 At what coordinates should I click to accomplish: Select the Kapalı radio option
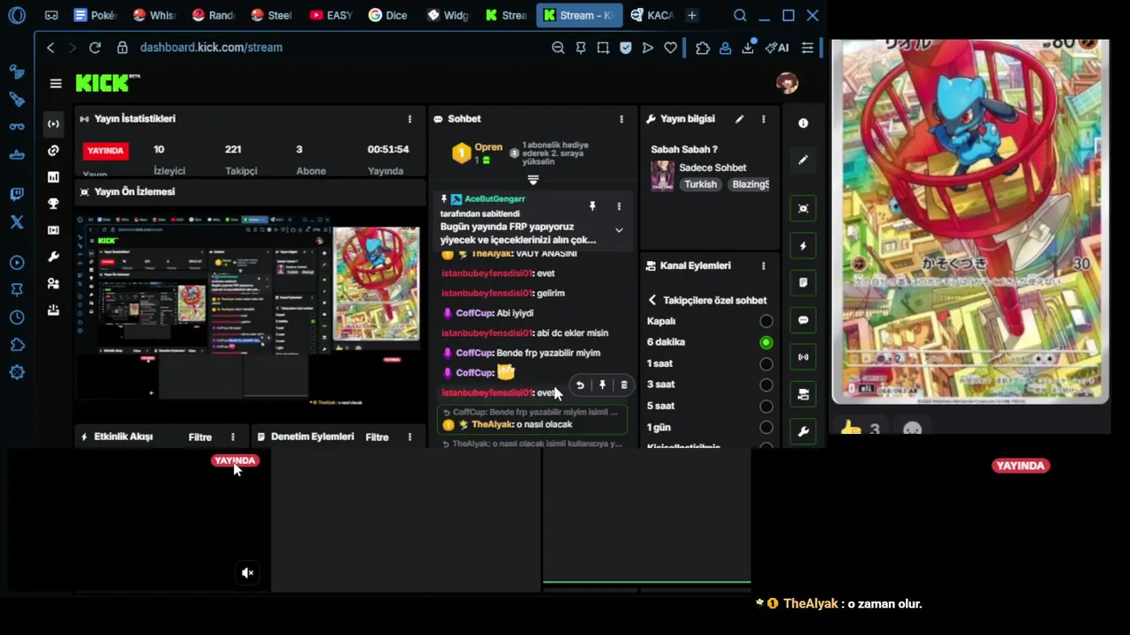(766, 321)
